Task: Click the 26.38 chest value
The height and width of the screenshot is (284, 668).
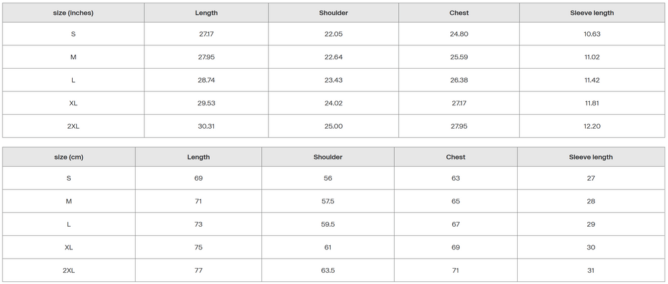Action: coord(459,80)
